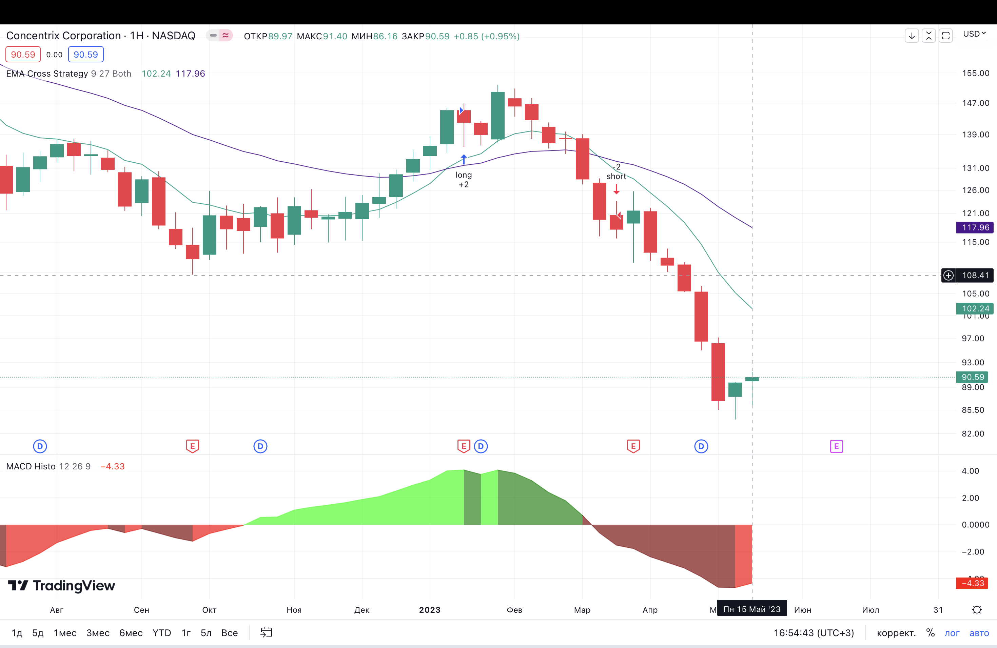Viewport: 997px width, 648px height.
Task: Open the timezone clock 16:54:43 (UTC+3)
Action: tap(814, 632)
